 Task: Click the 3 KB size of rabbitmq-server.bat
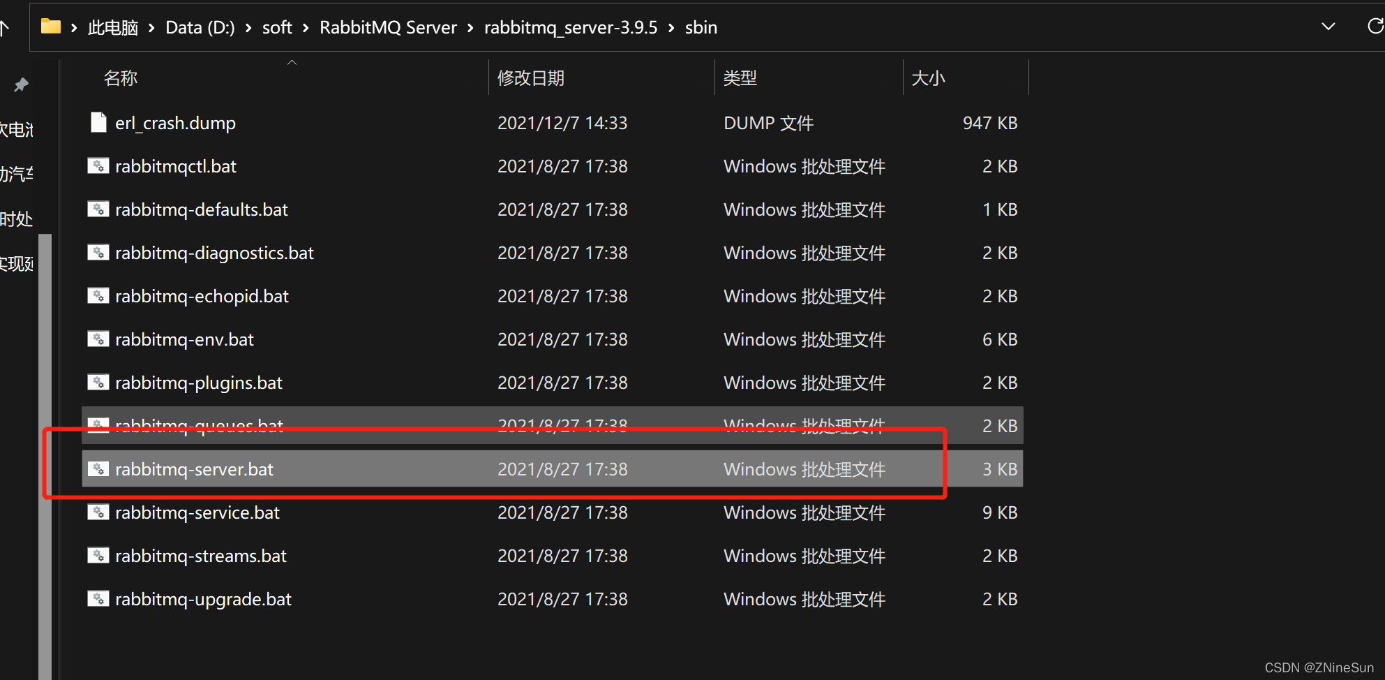pyautogui.click(x=1000, y=469)
